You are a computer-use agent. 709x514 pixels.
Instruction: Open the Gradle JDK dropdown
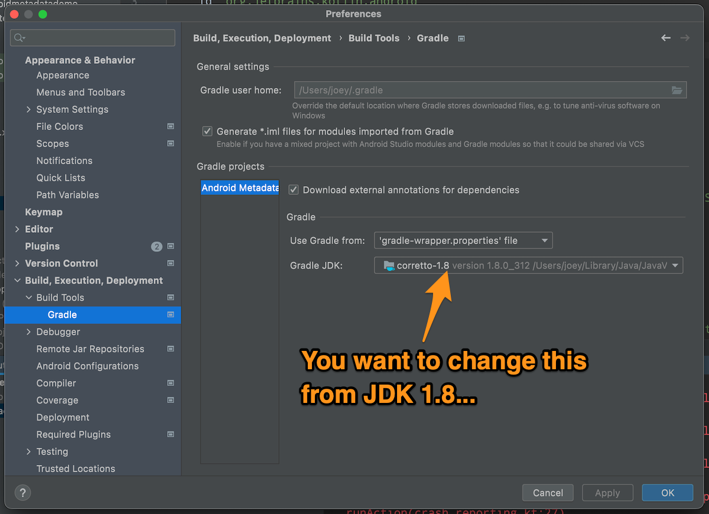[675, 265]
